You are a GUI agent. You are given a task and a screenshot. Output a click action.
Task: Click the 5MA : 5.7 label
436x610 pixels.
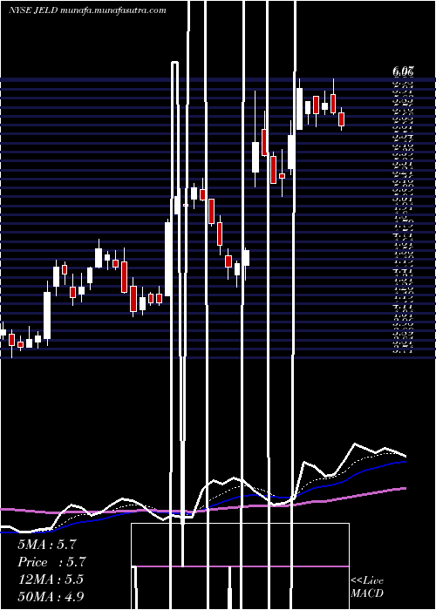[x=47, y=545]
